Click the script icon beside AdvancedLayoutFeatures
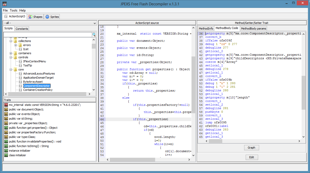The height and width of the screenshot is (173, 310). [x=20, y=74]
